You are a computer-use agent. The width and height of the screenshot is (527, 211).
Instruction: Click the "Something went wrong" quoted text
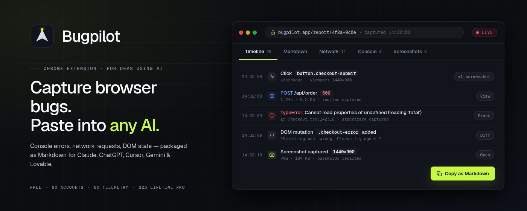[331, 139]
